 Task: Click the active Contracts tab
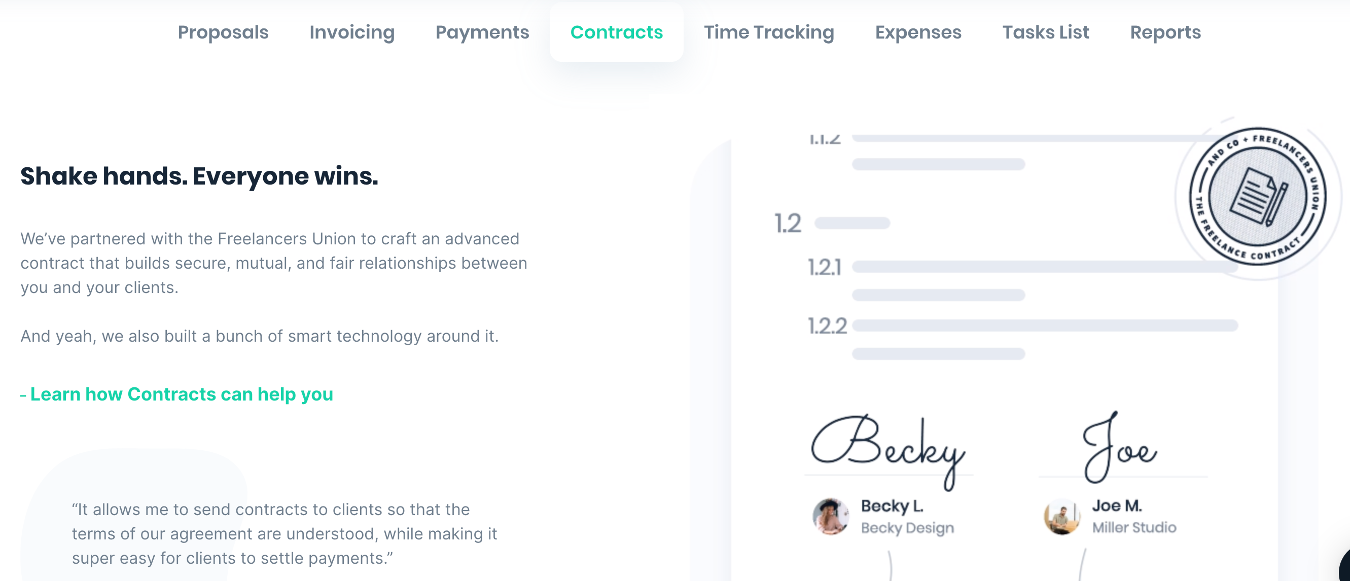tap(616, 32)
